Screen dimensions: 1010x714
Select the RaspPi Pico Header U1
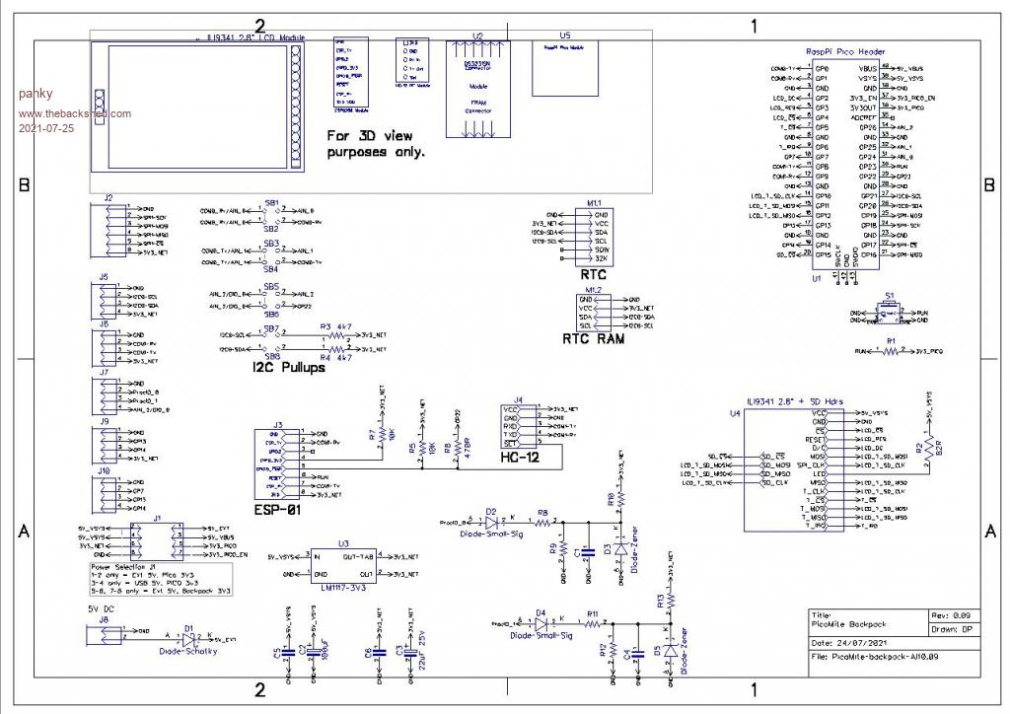coord(833,163)
